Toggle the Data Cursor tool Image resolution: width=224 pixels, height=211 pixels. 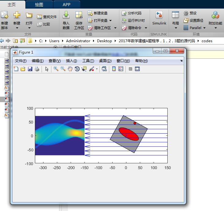(84, 69)
